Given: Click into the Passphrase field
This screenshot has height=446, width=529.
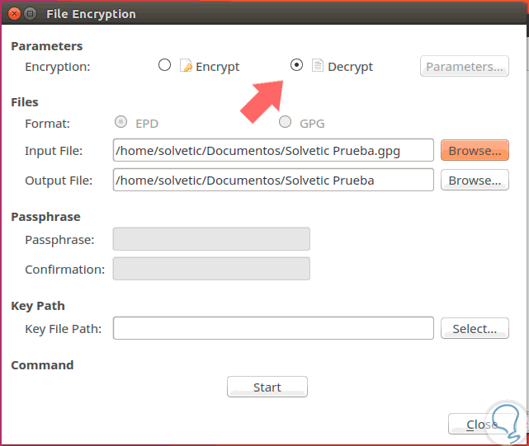Looking at the screenshot, I should click(211, 240).
